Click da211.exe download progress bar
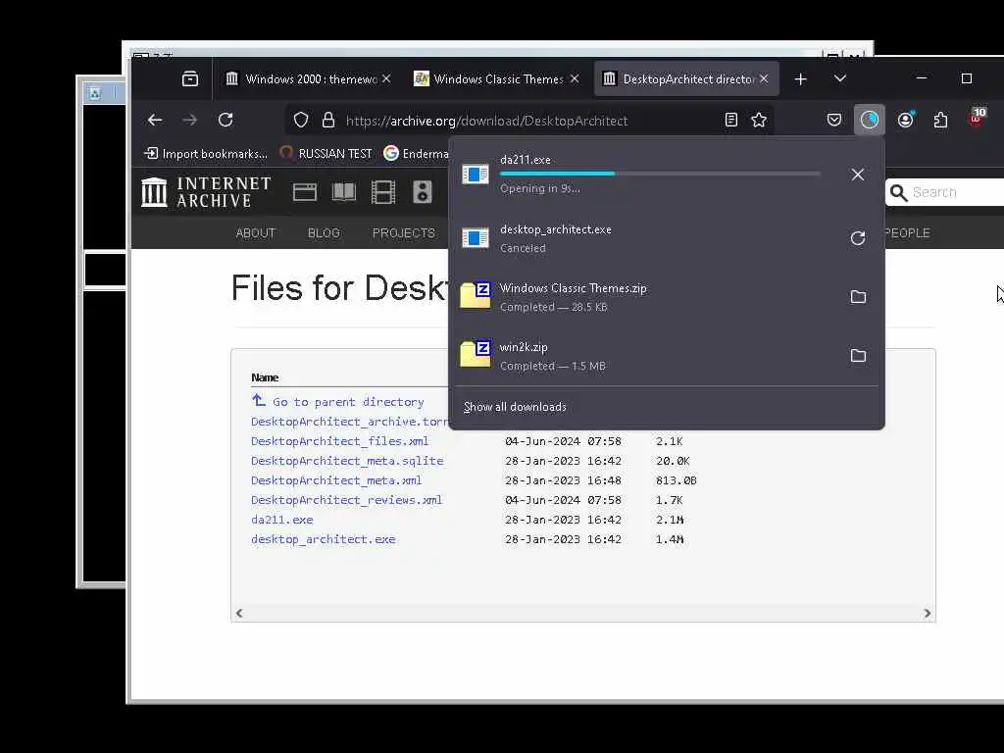This screenshot has height=753, width=1004. (660, 174)
